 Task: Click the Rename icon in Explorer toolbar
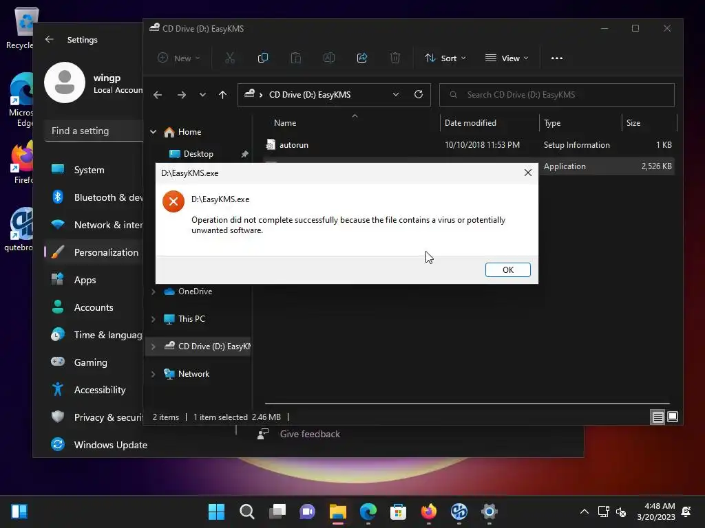click(328, 58)
